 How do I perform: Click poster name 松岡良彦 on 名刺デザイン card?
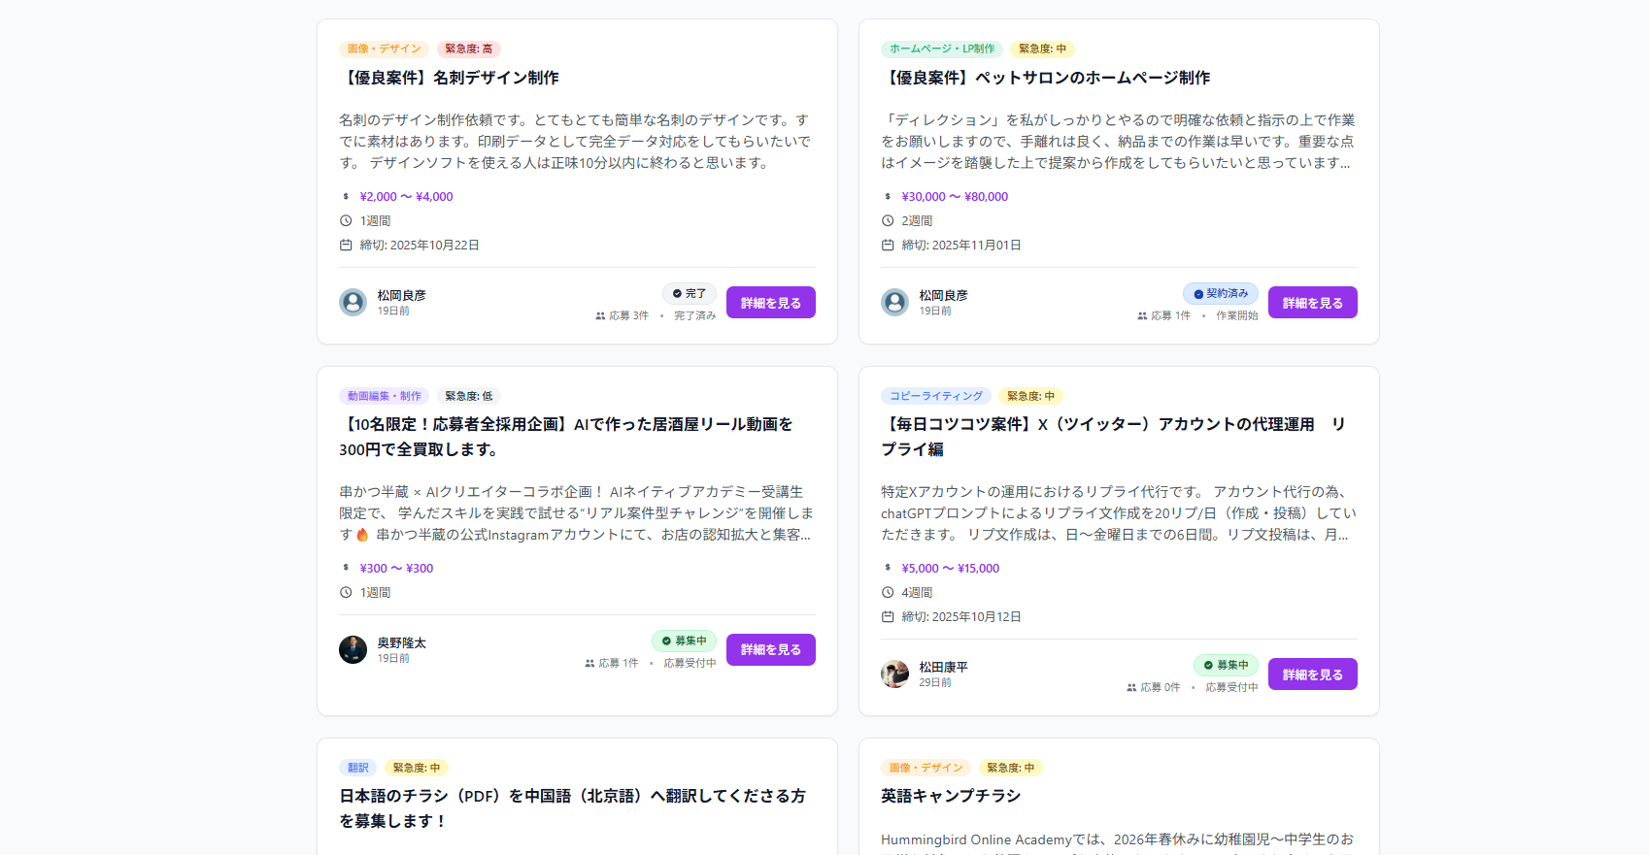402,295
